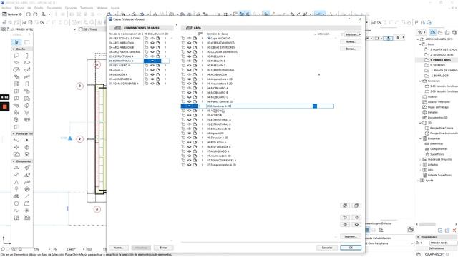458x257 pixels.
Task: Collapse the Esquemas folder in the Navigator
Action: pos(421,138)
